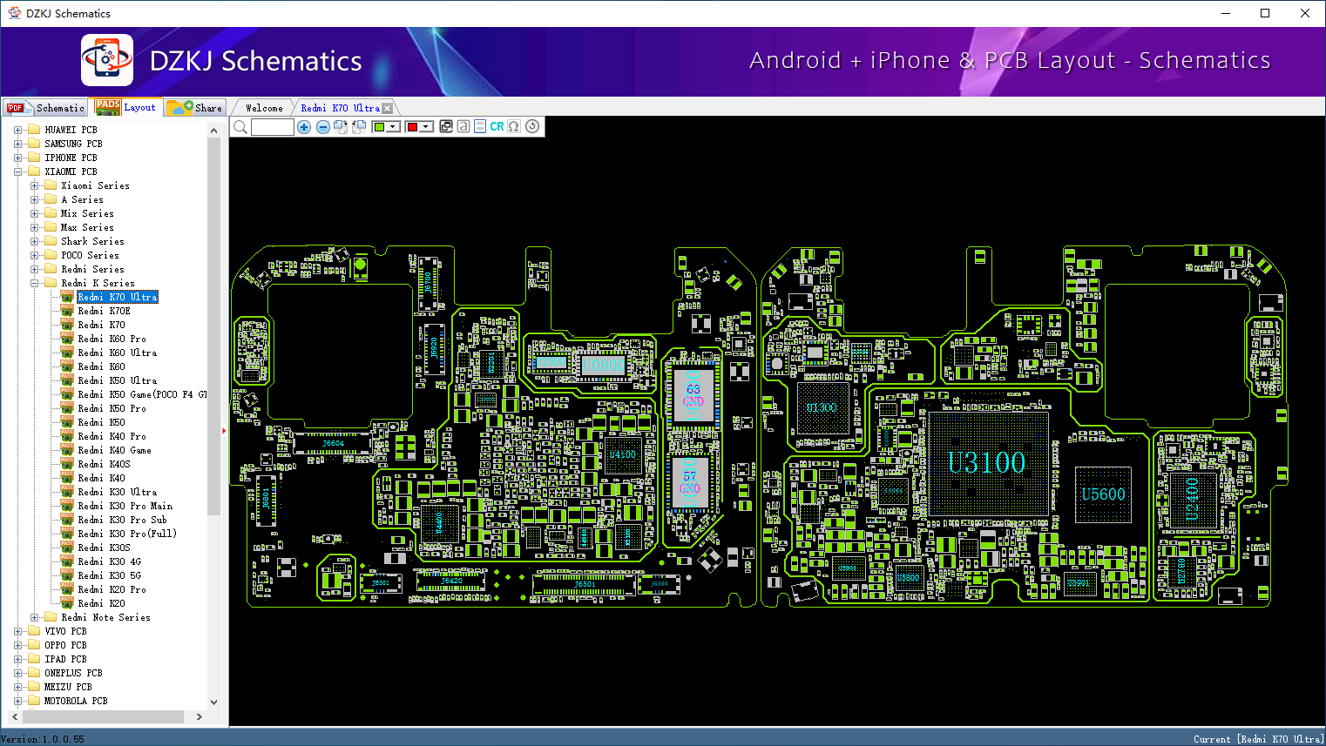The image size is (1326, 746).
Task: Collapse the XIAOMI PCB folder
Action: pos(17,171)
